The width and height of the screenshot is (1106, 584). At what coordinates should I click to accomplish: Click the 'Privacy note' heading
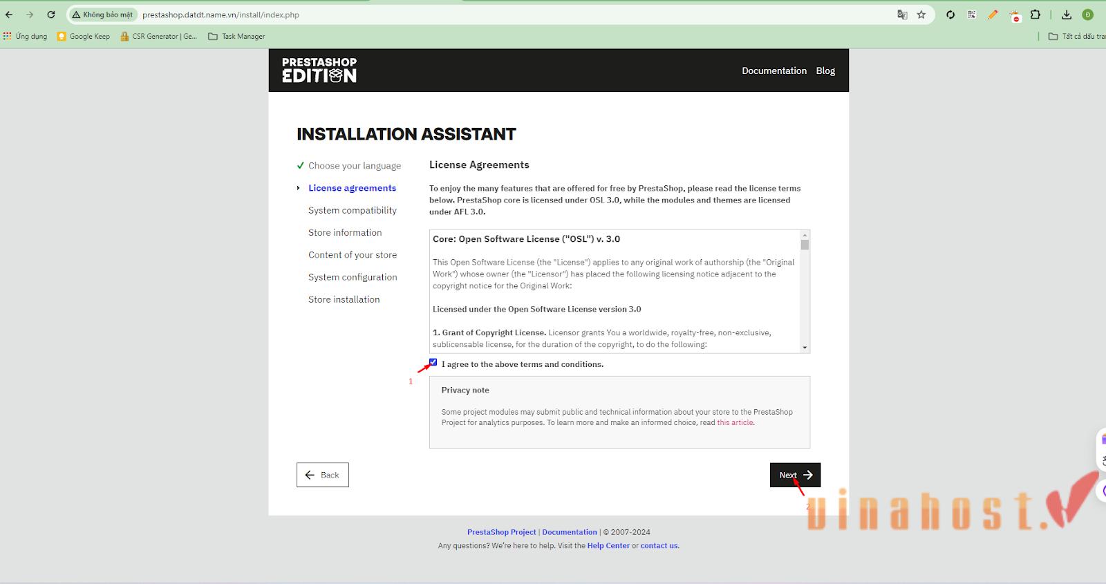pos(465,390)
